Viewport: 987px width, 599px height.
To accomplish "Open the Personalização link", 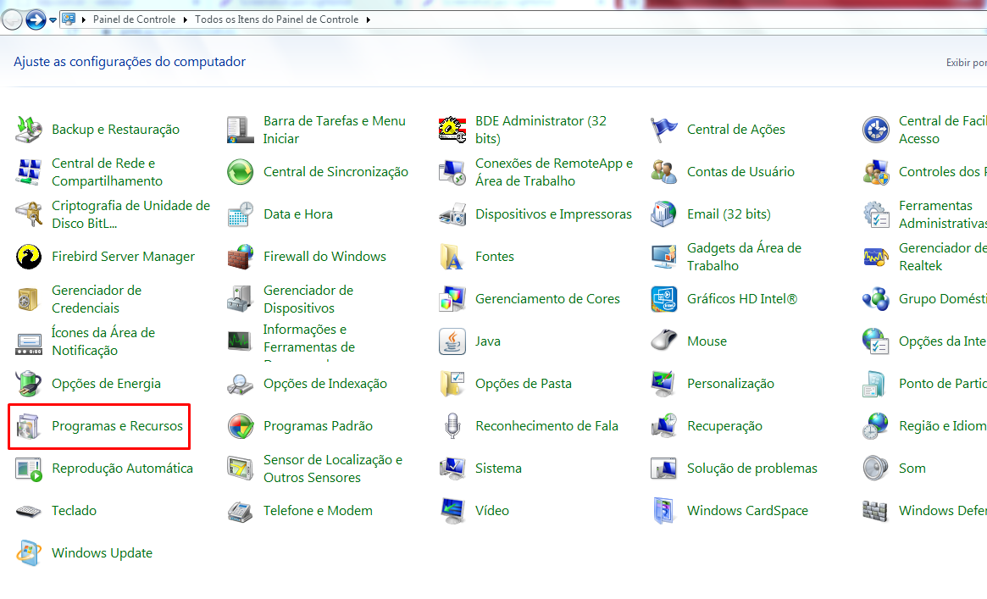I will pos(730,384).
